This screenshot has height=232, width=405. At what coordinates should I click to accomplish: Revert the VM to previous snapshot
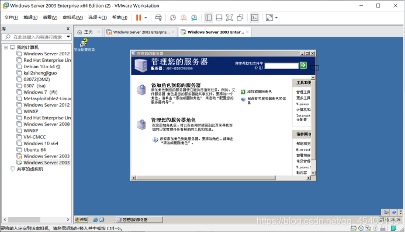[x=184, y=17]
